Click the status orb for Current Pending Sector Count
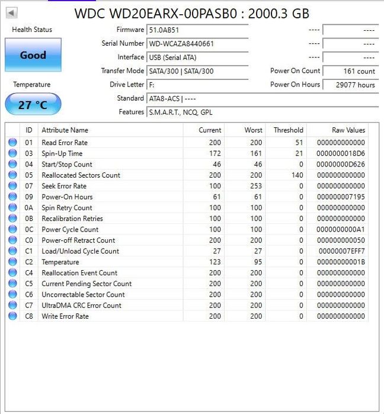 click(x=12, y=283)
